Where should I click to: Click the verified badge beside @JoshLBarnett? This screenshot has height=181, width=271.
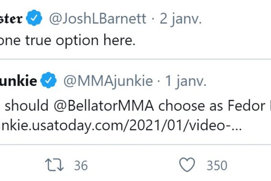coord(34,18)
